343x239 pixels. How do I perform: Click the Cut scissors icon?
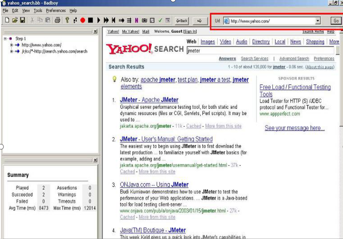click(x=32, y=20)
